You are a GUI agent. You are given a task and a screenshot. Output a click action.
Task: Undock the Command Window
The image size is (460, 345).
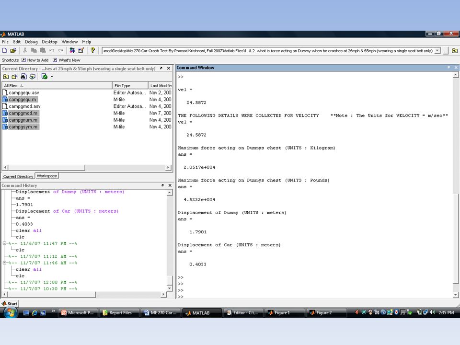(x=448, y=68)
